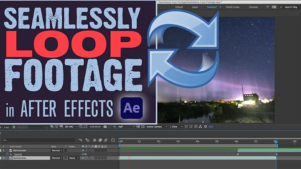Click the trash delete icon in the Project panel
301x169 pixels.
pos(14,127)
